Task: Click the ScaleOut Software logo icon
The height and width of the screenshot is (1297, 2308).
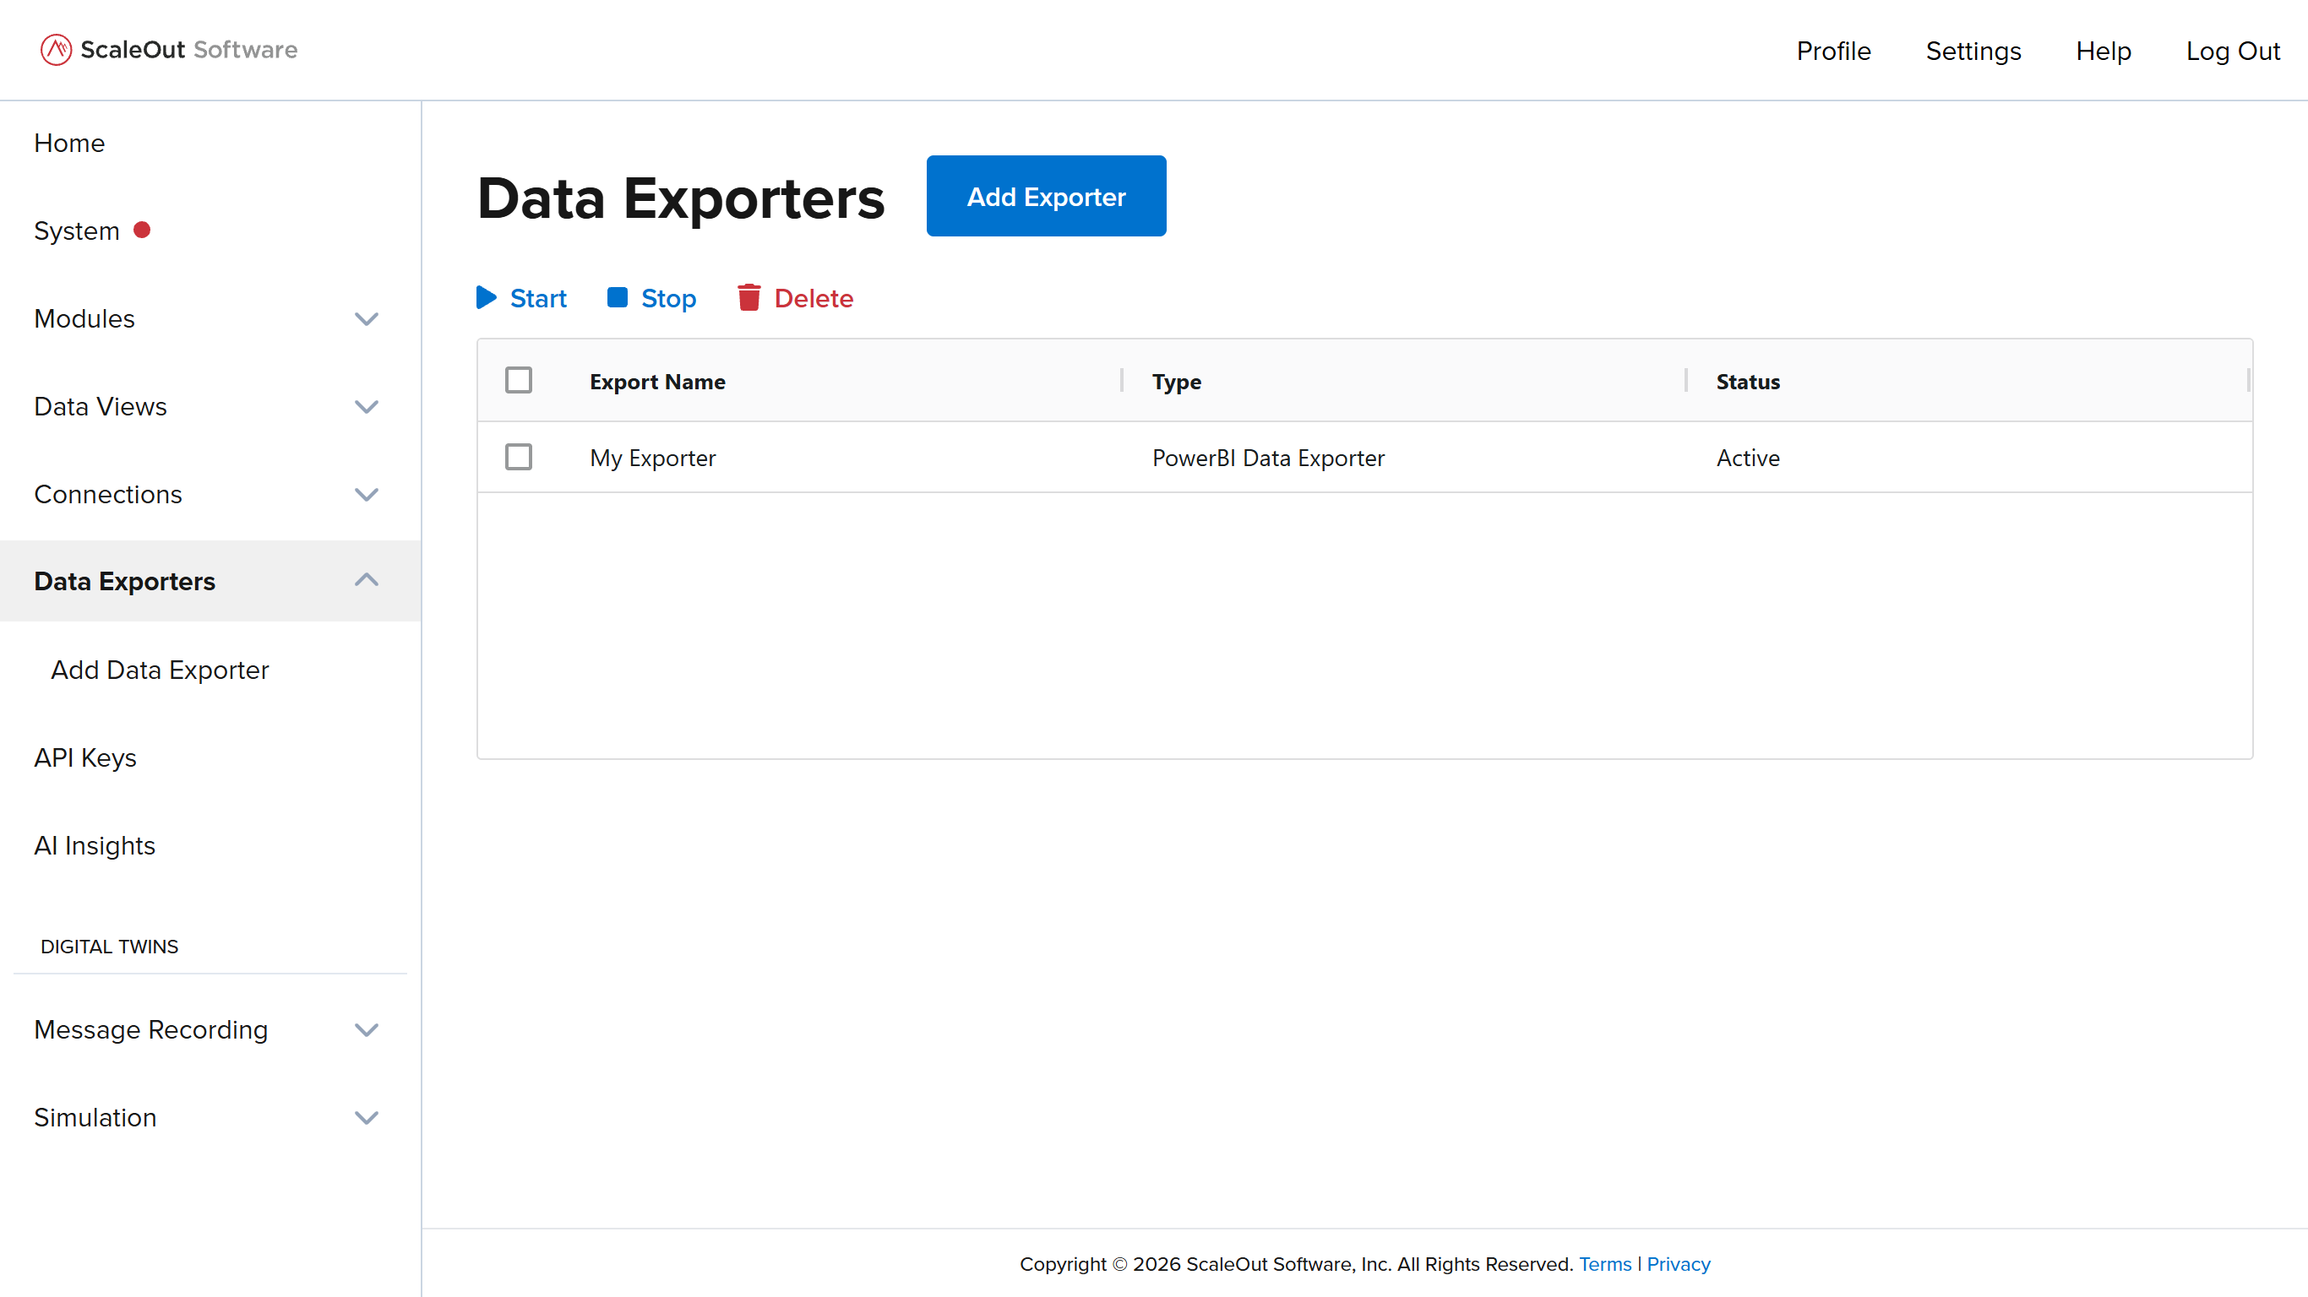Action: click(x=56, y=50)
